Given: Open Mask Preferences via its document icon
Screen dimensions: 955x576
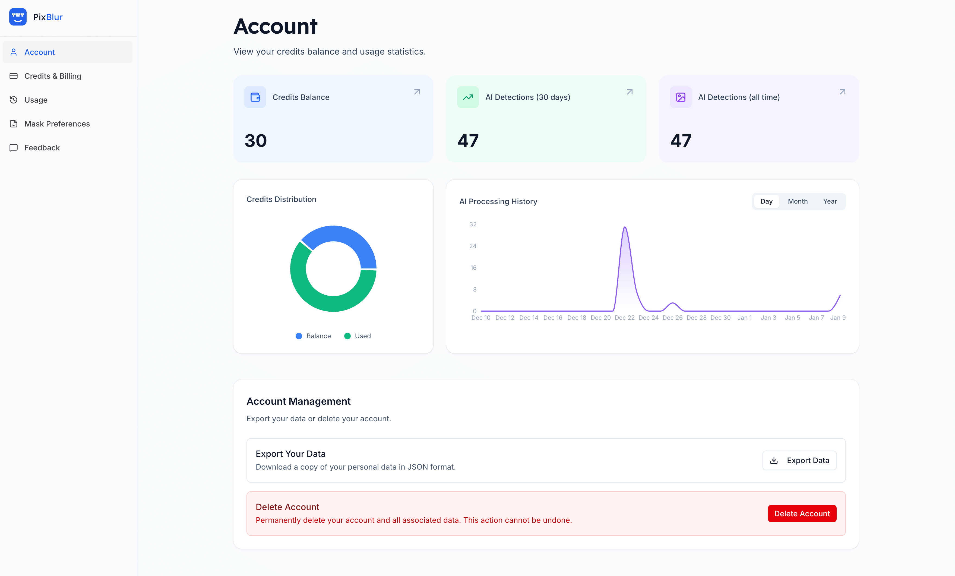Looking at the screenshot, I should tap(14, 124).
